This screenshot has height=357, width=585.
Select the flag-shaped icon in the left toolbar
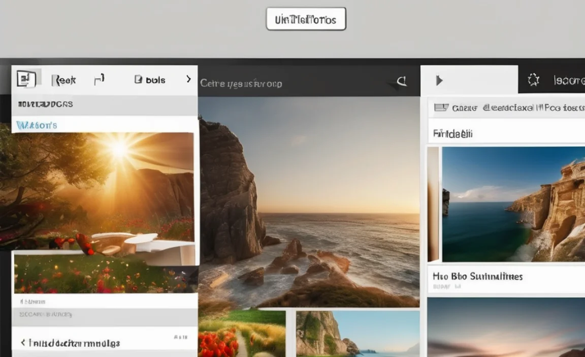coord(100,78)
